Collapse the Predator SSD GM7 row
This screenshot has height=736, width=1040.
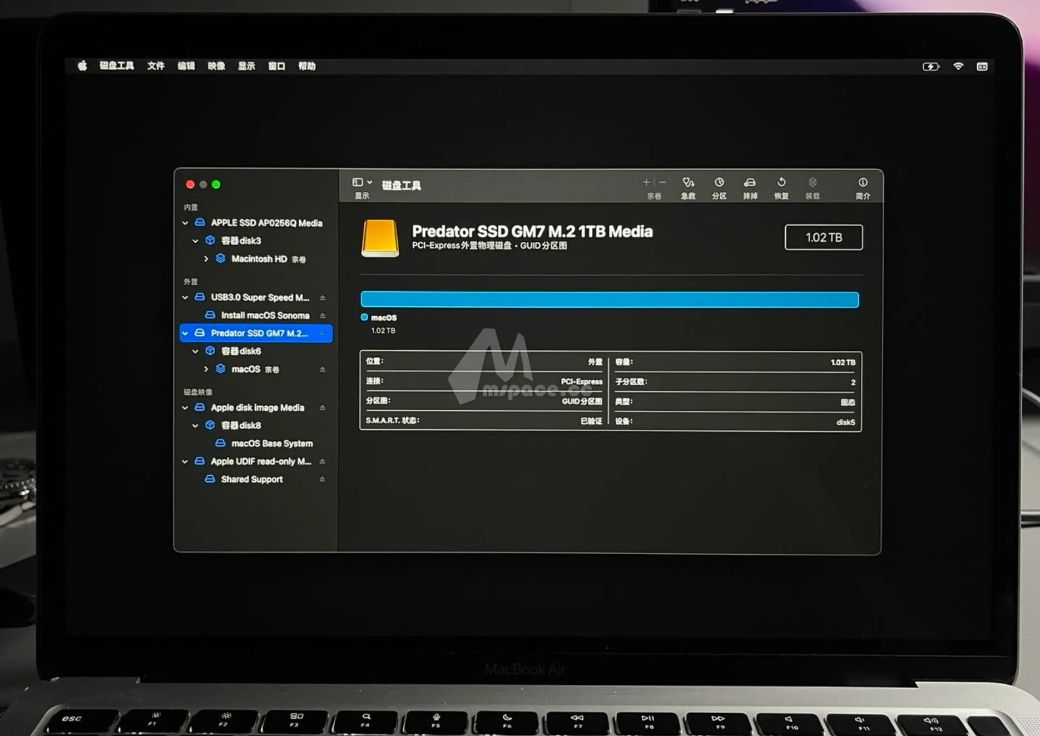(185, 334)
